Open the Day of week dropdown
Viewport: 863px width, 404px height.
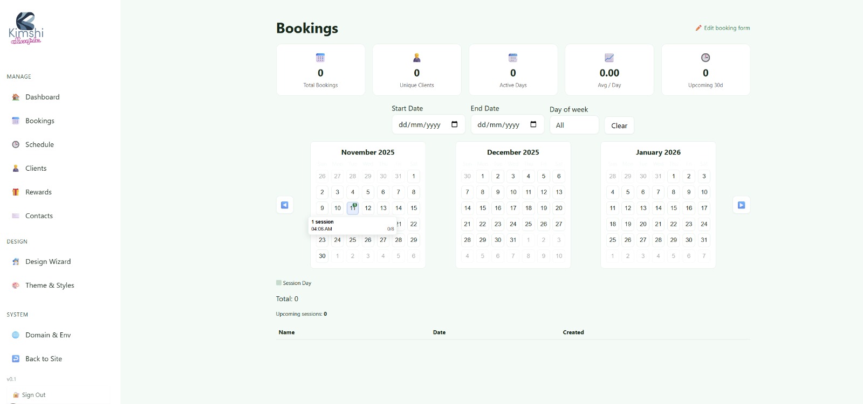pyautogui.click(x=574, y=125)
